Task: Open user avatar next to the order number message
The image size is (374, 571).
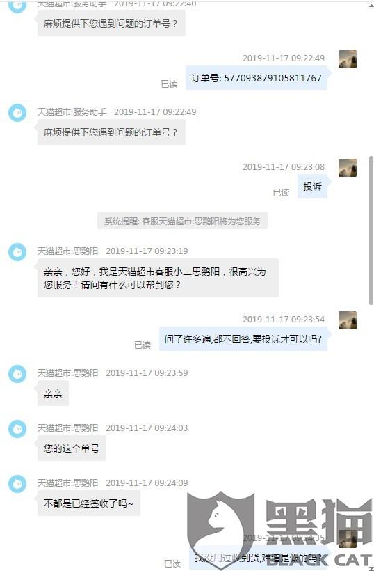Action: (348, 59)
